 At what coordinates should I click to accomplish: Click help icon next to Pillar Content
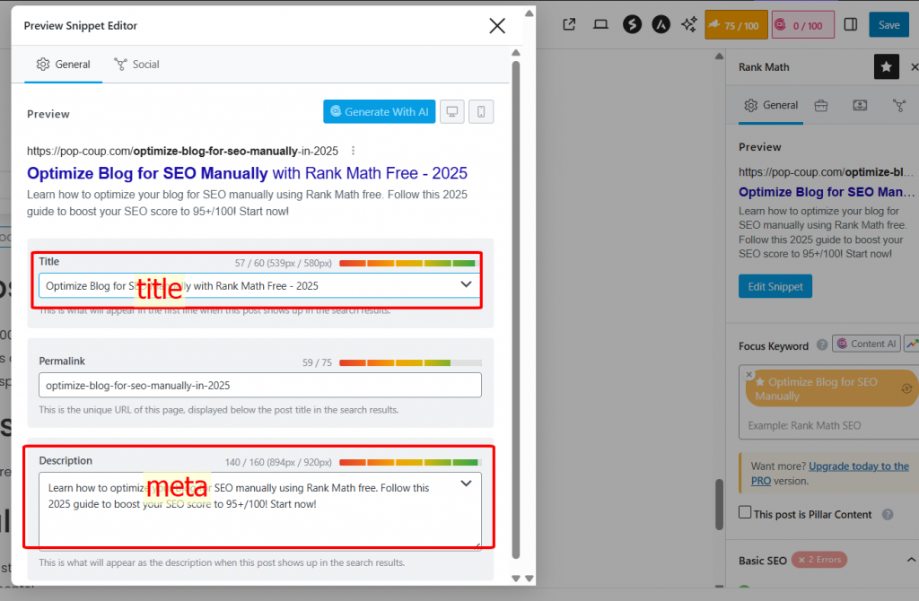(x=888, y=514)
